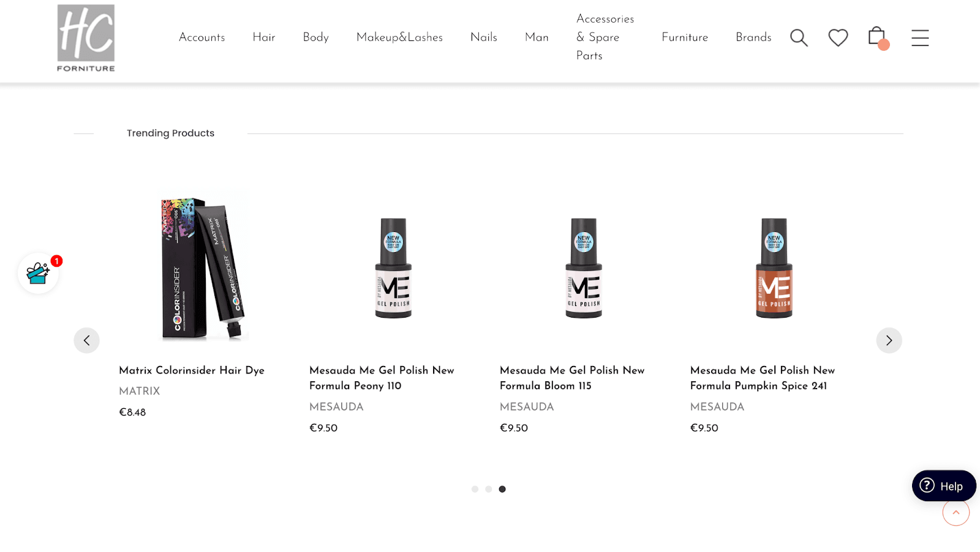980x552 pixels.
Task: Open the wishlist heart icon
Action: click(838, 38)
